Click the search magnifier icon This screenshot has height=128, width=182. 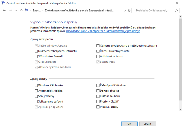(176, 11)
